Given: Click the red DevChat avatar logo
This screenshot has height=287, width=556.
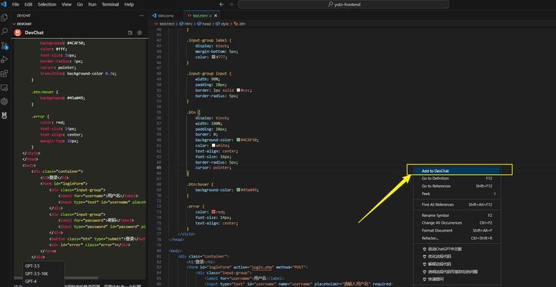Looking at the screenshot, I should pos(17,32).
